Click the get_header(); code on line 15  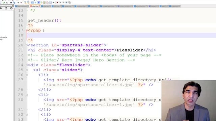click(x=45, y=21)
